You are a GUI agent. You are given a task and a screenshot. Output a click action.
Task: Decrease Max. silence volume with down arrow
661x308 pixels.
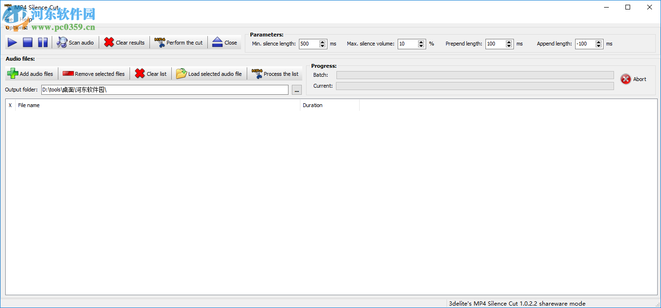[x=421, y=46]
